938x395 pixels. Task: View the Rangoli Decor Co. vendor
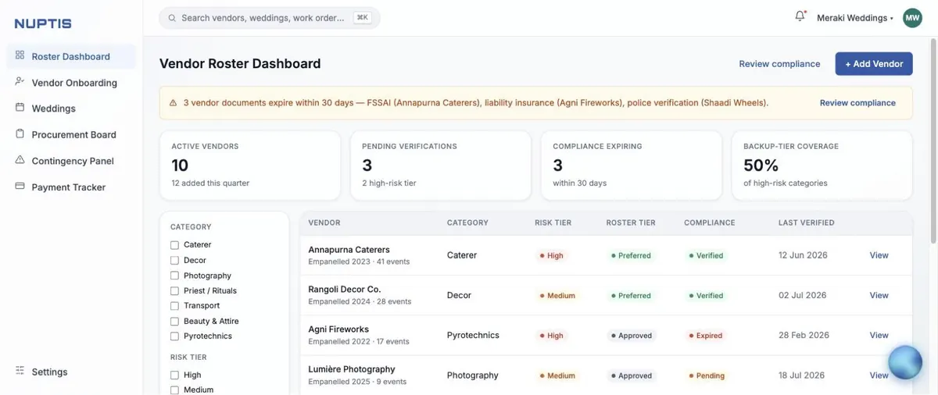pos(879,295)
